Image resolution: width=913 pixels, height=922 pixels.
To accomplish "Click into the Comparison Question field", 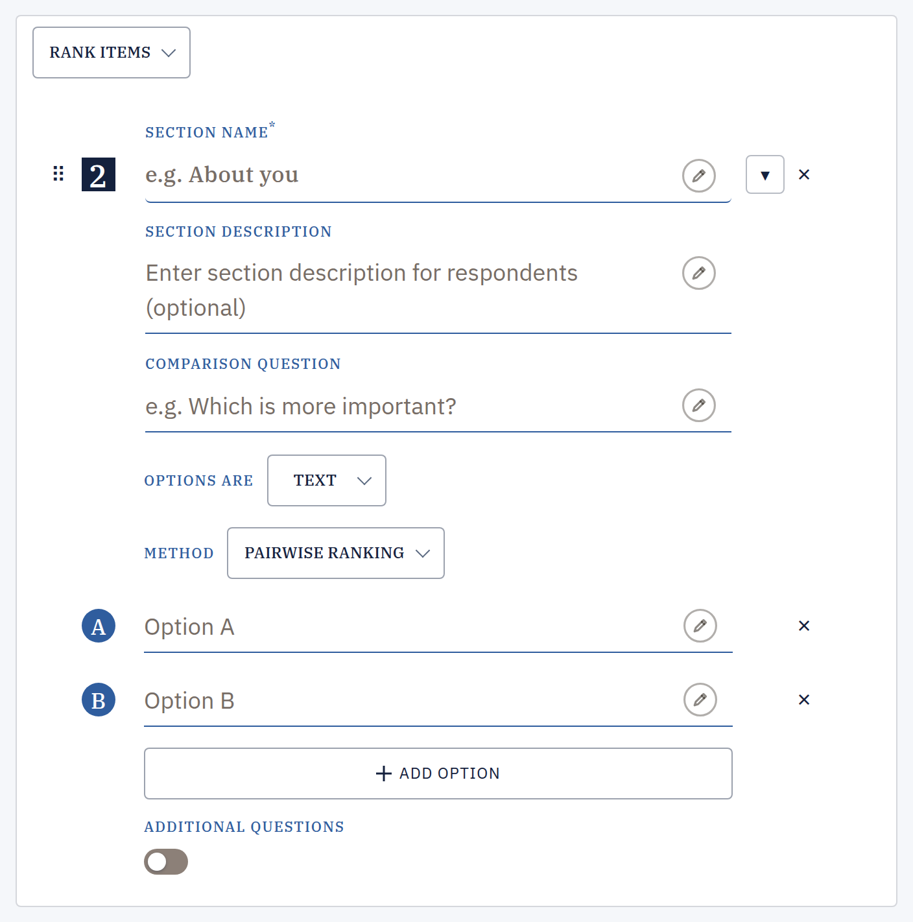I will pos(411,407).
